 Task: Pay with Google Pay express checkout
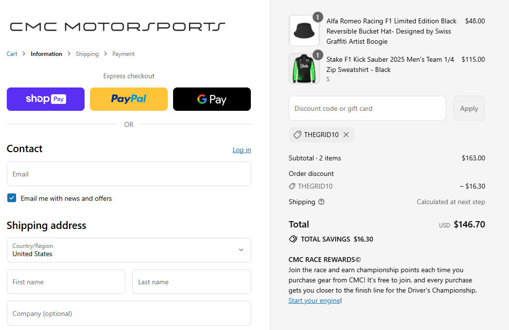click(212, 99)
